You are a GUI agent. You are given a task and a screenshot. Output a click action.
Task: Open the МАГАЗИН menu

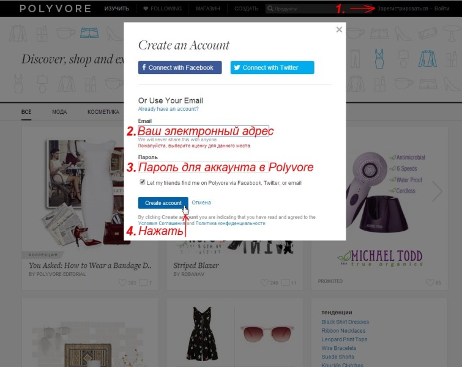point(208,9)
